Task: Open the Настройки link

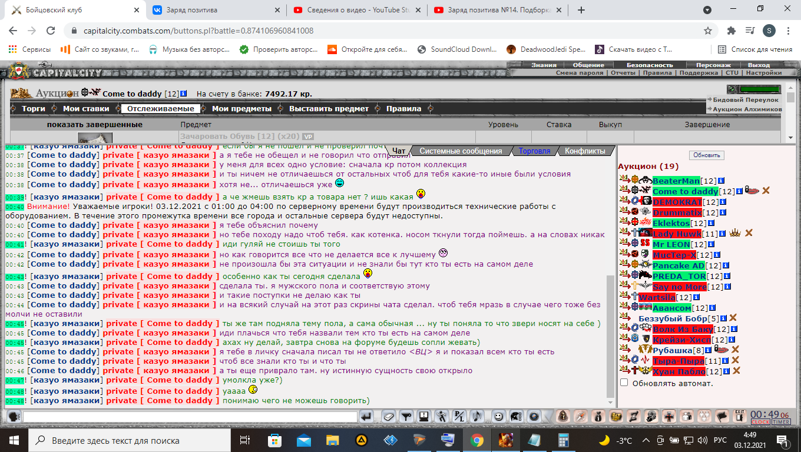Action: click(764, 73)
